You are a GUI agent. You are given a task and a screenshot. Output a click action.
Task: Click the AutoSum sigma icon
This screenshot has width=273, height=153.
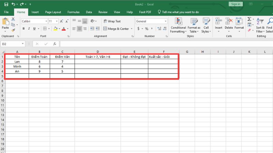pyautogui.click(x=249, y=19)
